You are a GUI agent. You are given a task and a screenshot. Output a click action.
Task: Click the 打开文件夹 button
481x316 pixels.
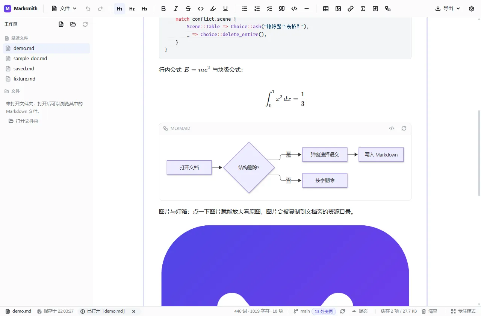coord(24,121)
